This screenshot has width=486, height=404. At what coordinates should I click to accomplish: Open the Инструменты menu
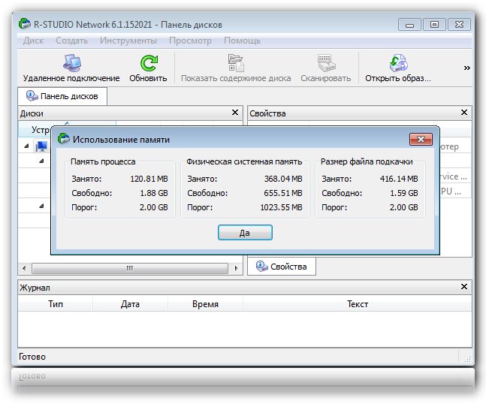coord(128,41)
